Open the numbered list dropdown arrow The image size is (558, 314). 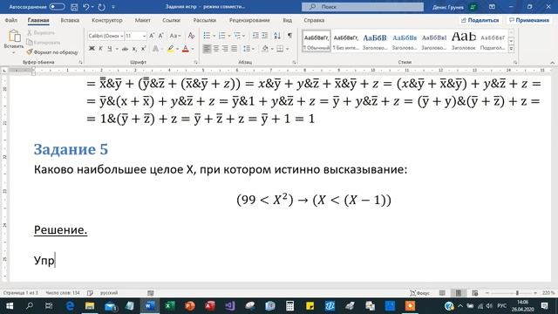pos(228,36)
